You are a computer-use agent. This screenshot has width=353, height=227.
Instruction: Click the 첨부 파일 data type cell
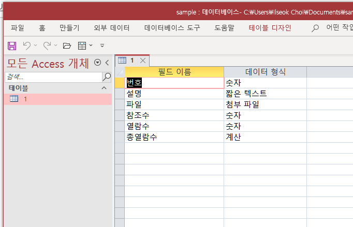265,104
